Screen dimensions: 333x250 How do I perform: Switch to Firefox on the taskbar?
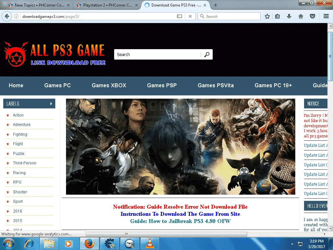pyautogui.click(x=89, y=243)
